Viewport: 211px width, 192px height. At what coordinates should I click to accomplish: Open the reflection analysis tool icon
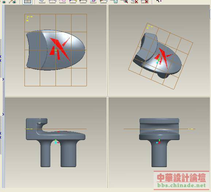pos(83,1)
